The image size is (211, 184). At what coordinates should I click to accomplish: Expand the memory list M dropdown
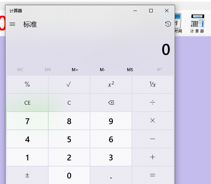pos(160,70)
